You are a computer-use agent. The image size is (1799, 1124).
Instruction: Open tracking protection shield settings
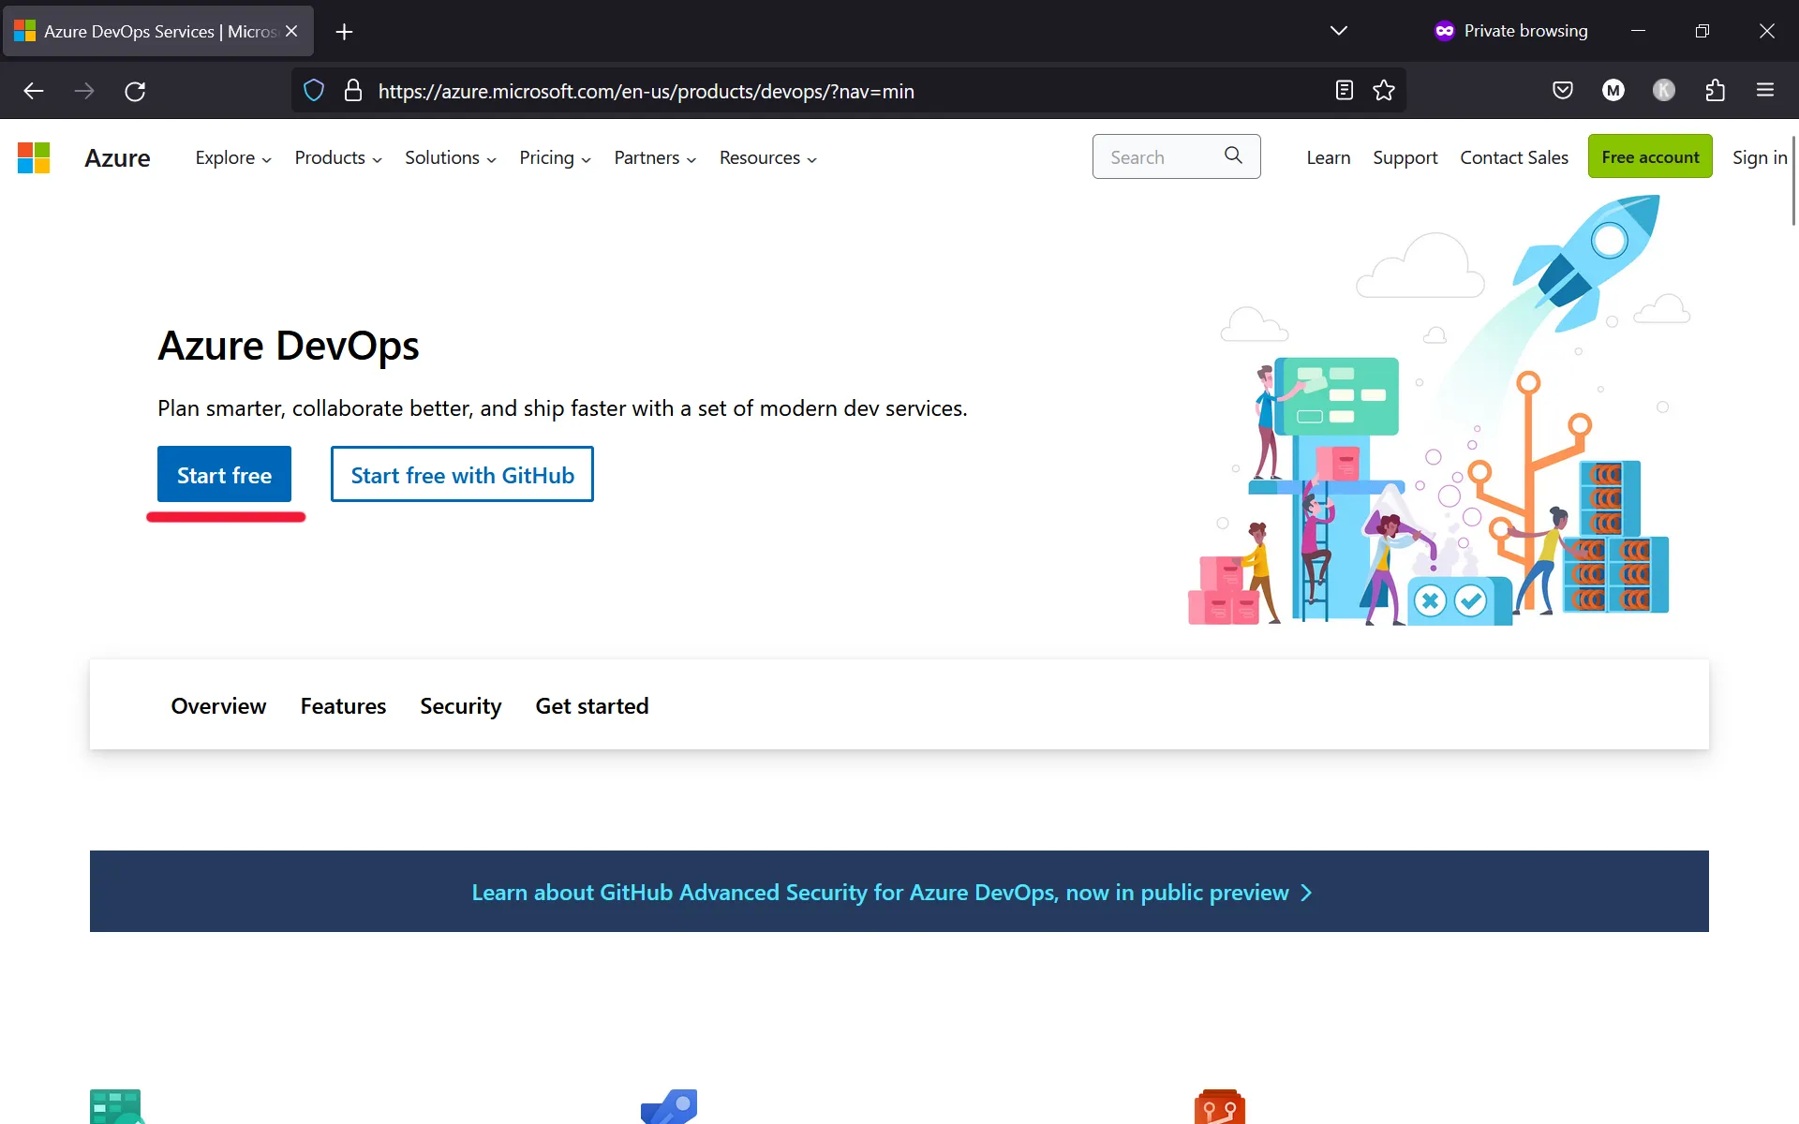click(313, 90)
